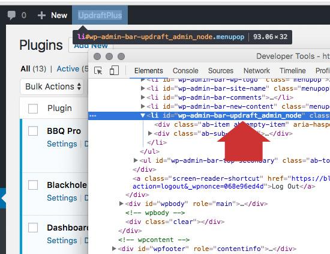Filter plugins by the Active link
The height and width of the screenshot is (254, 330).
pyautogui.click(x=68, y=69)
